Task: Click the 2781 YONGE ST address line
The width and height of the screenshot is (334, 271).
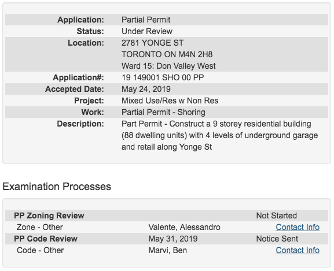Action: 152,43
